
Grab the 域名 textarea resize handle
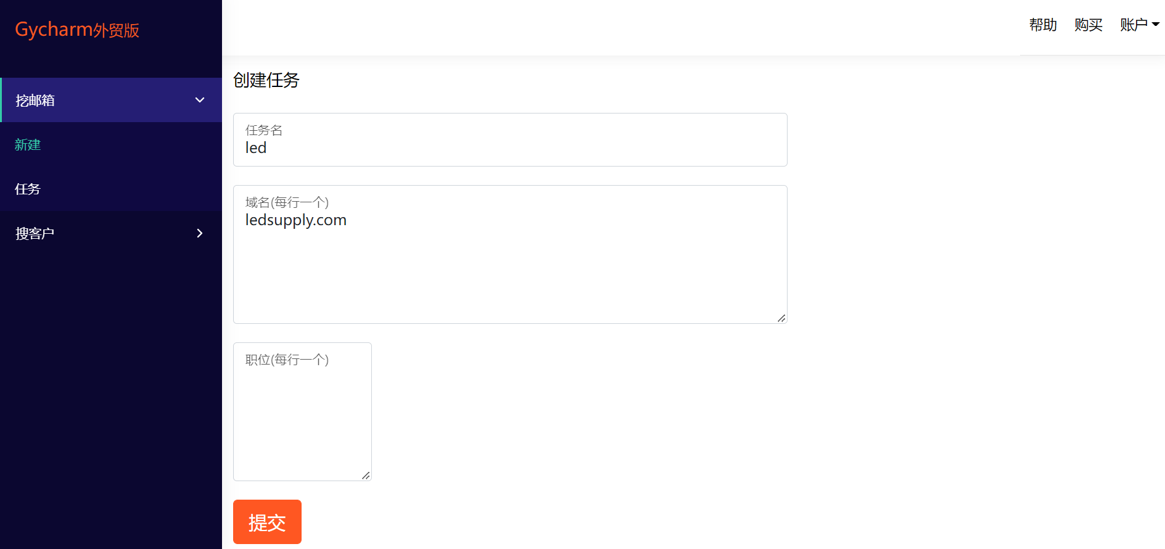pyautogui.click(x=781, y=318)
